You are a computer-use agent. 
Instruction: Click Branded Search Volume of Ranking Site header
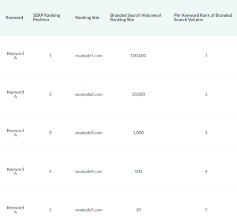[x=135, y=18]
